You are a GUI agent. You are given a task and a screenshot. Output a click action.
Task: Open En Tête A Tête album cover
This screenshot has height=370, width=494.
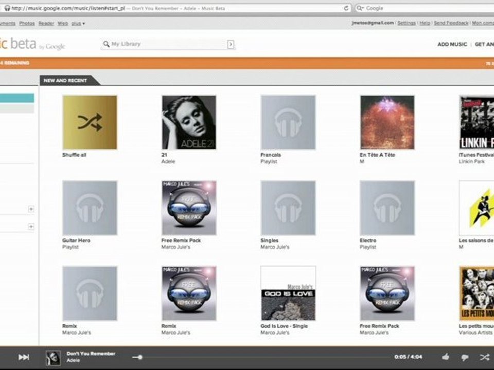click(387, 122)
